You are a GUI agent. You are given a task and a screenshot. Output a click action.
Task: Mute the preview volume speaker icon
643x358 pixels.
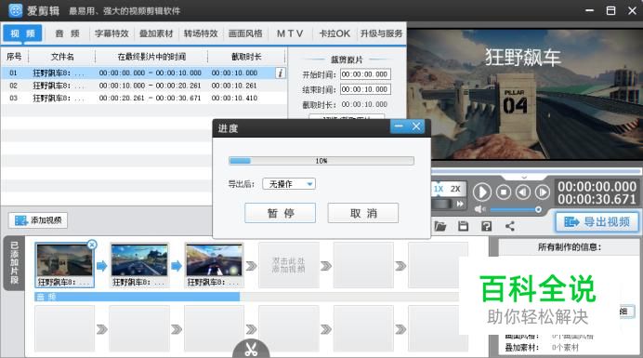pos(479,209)
